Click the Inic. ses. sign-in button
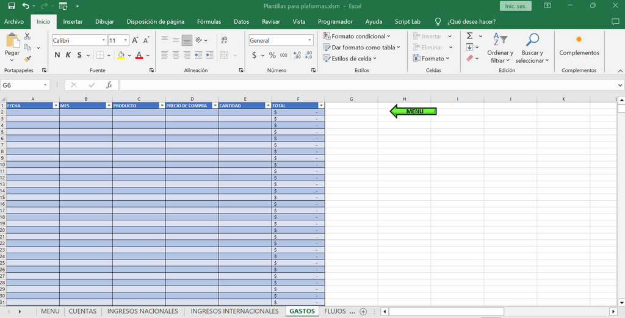 pyautogui.click(x=515, y=6)
